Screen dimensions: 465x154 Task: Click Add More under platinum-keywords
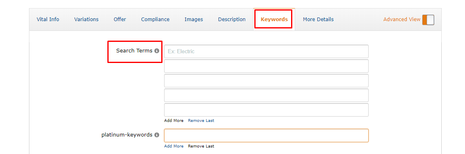174,146
